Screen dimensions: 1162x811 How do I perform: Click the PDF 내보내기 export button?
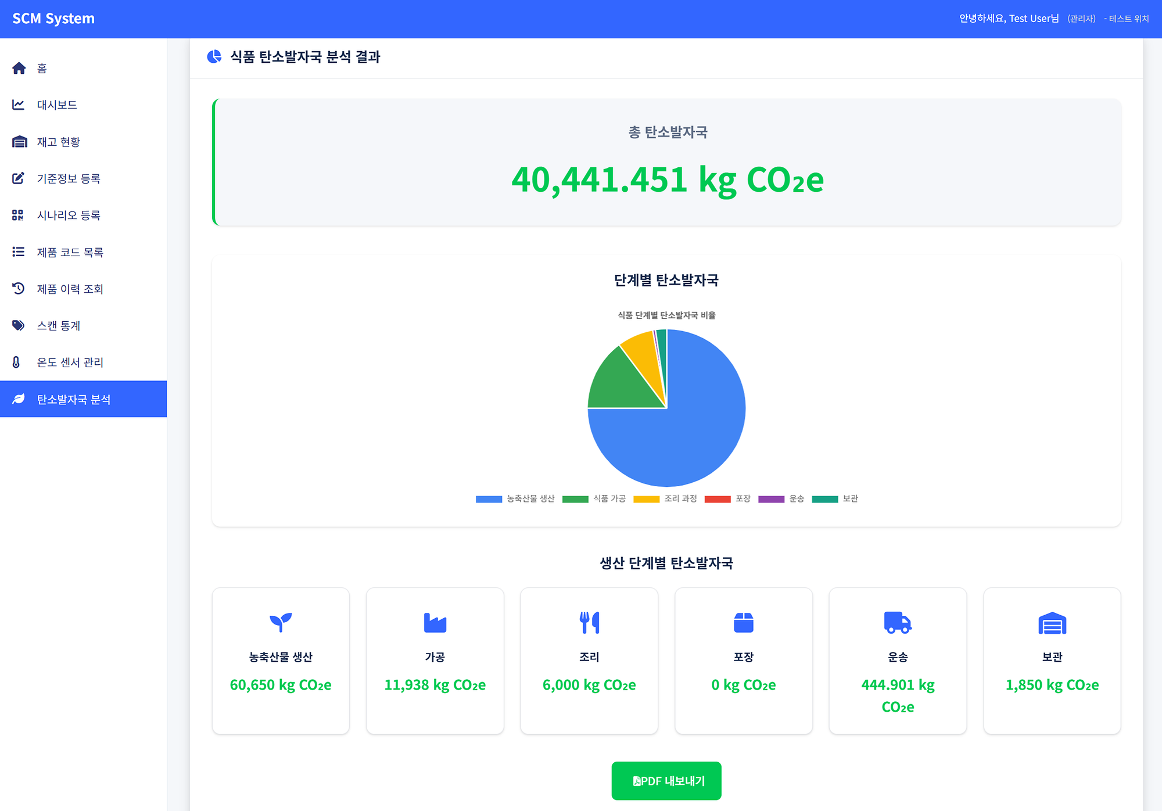click(666, 780)
